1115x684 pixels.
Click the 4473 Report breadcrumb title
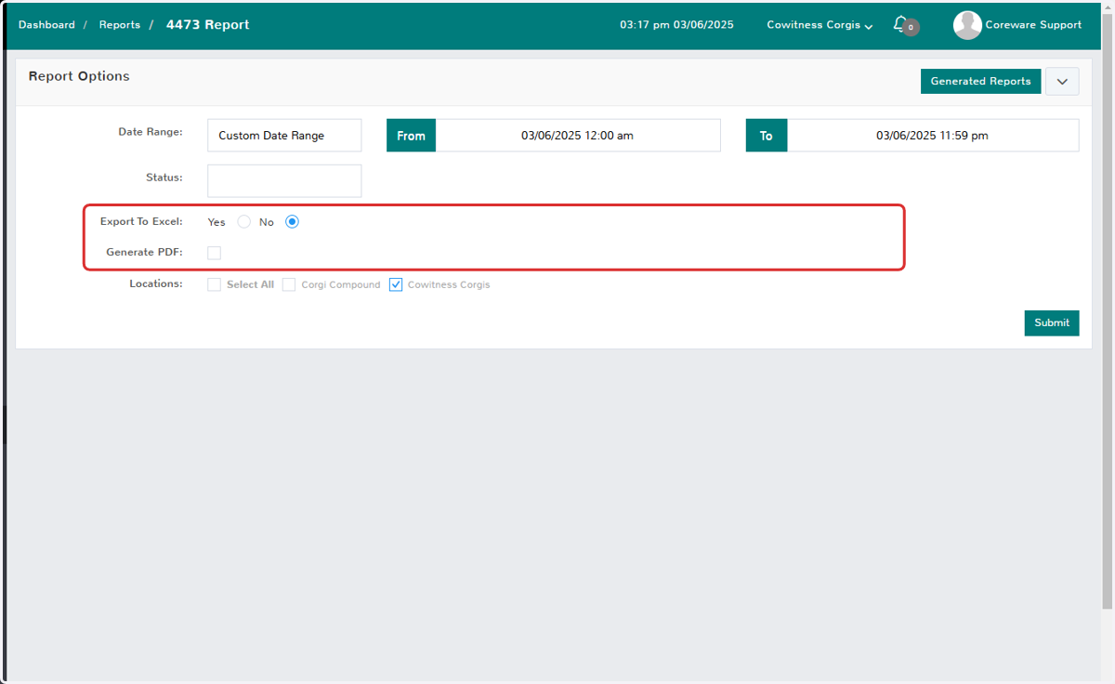(x=208, y=25)
